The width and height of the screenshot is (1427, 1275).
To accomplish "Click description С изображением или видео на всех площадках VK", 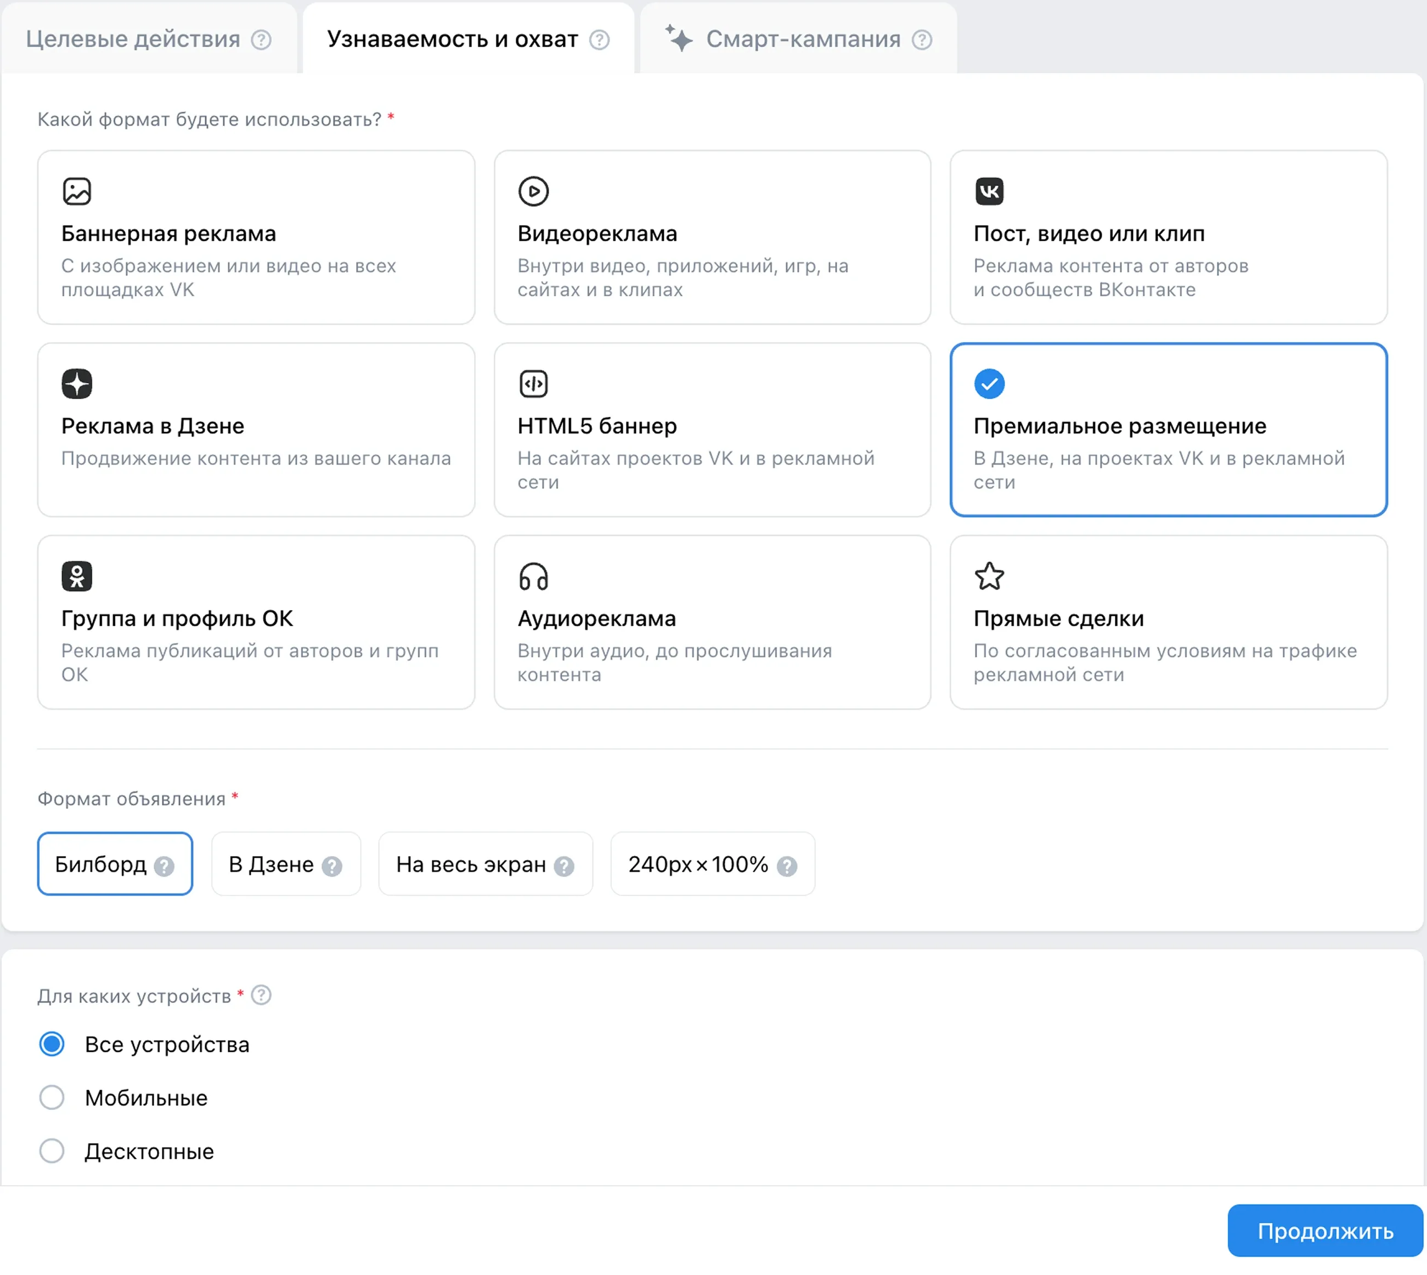I will 228,277.
